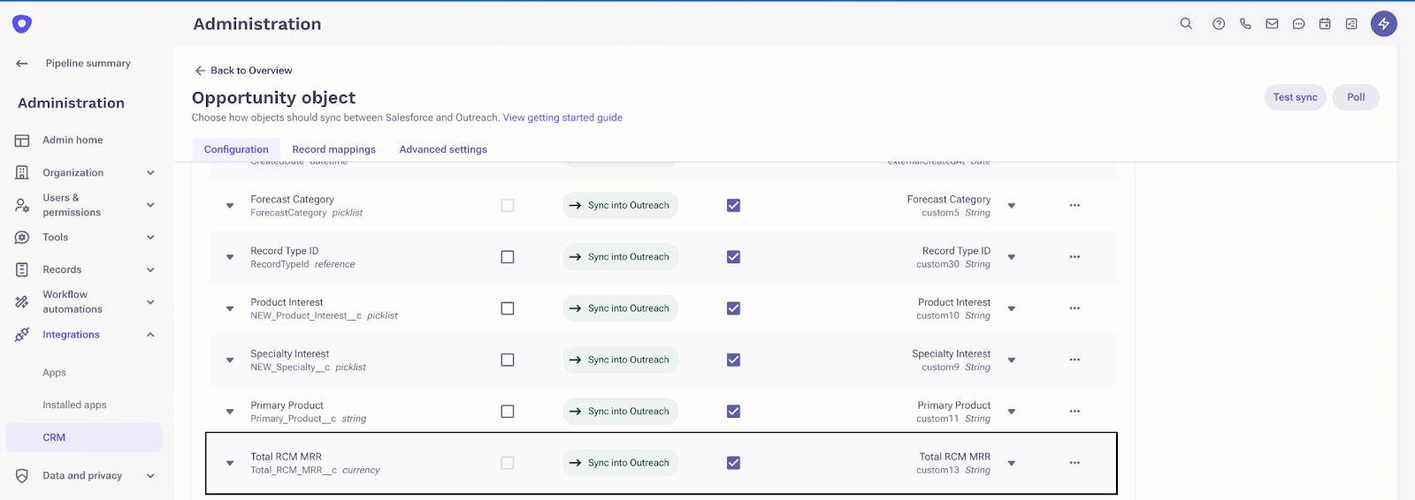Click the Data and privacy shield icon
Screen dimensions: 1415x500
click(22, 475)
